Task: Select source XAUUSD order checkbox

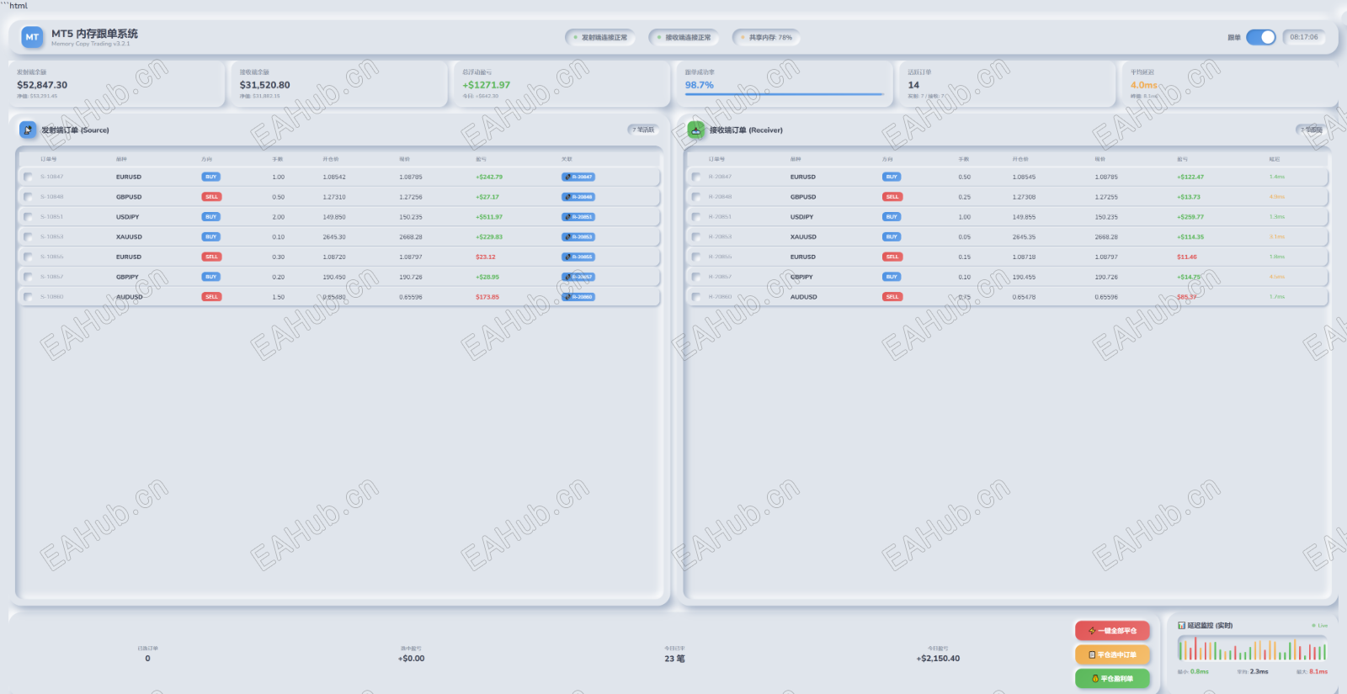Action: (28, 237)
